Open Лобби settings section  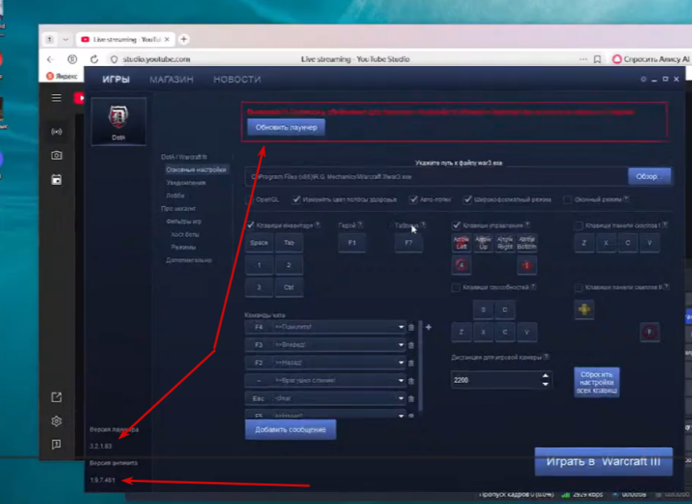coord(175,196)
